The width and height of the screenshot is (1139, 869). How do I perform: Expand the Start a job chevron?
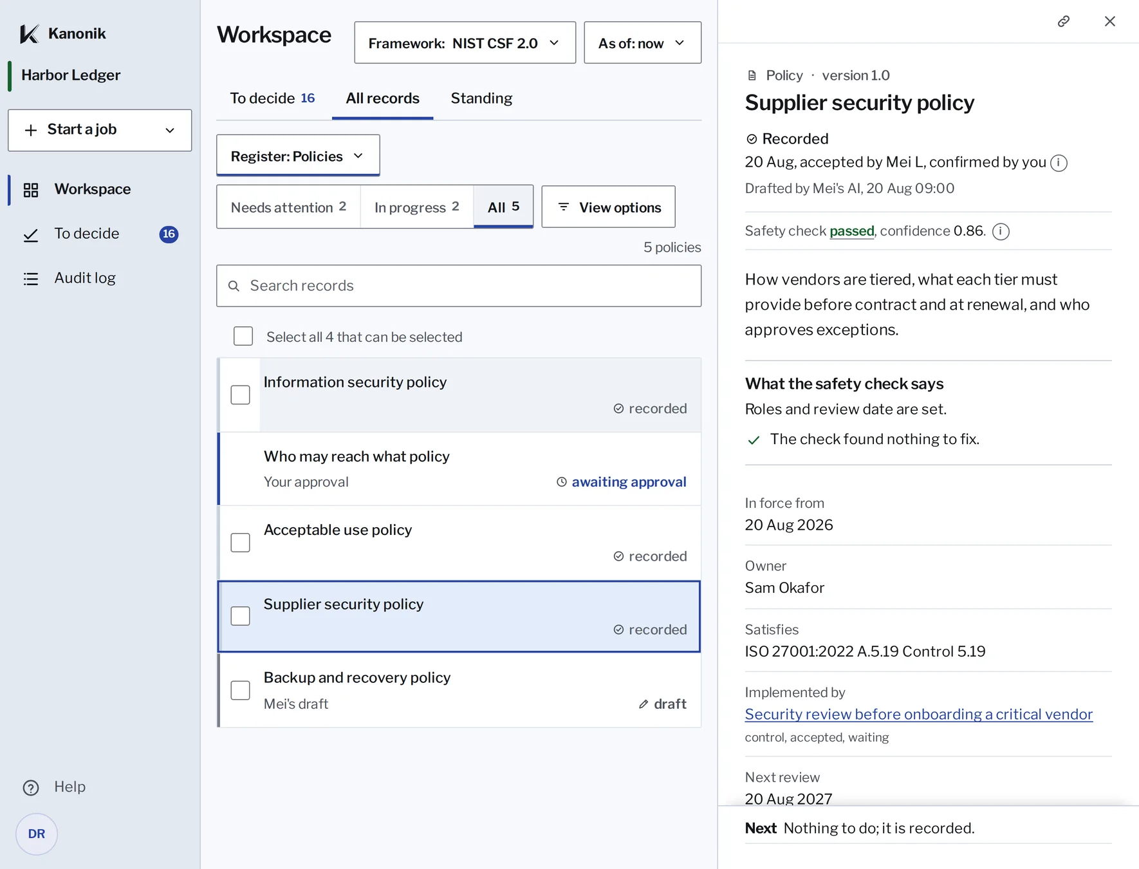(x=170, y=131)
